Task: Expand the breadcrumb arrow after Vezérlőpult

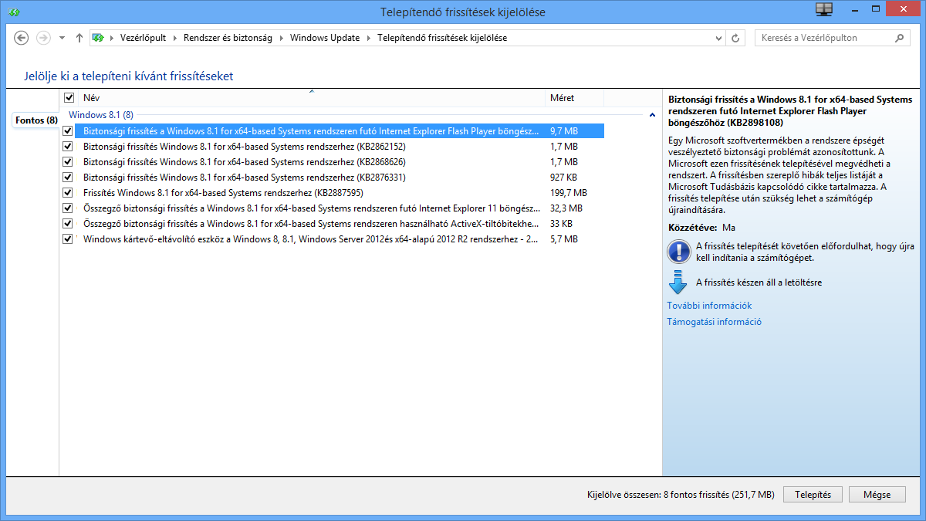Action: coord(175,38)
